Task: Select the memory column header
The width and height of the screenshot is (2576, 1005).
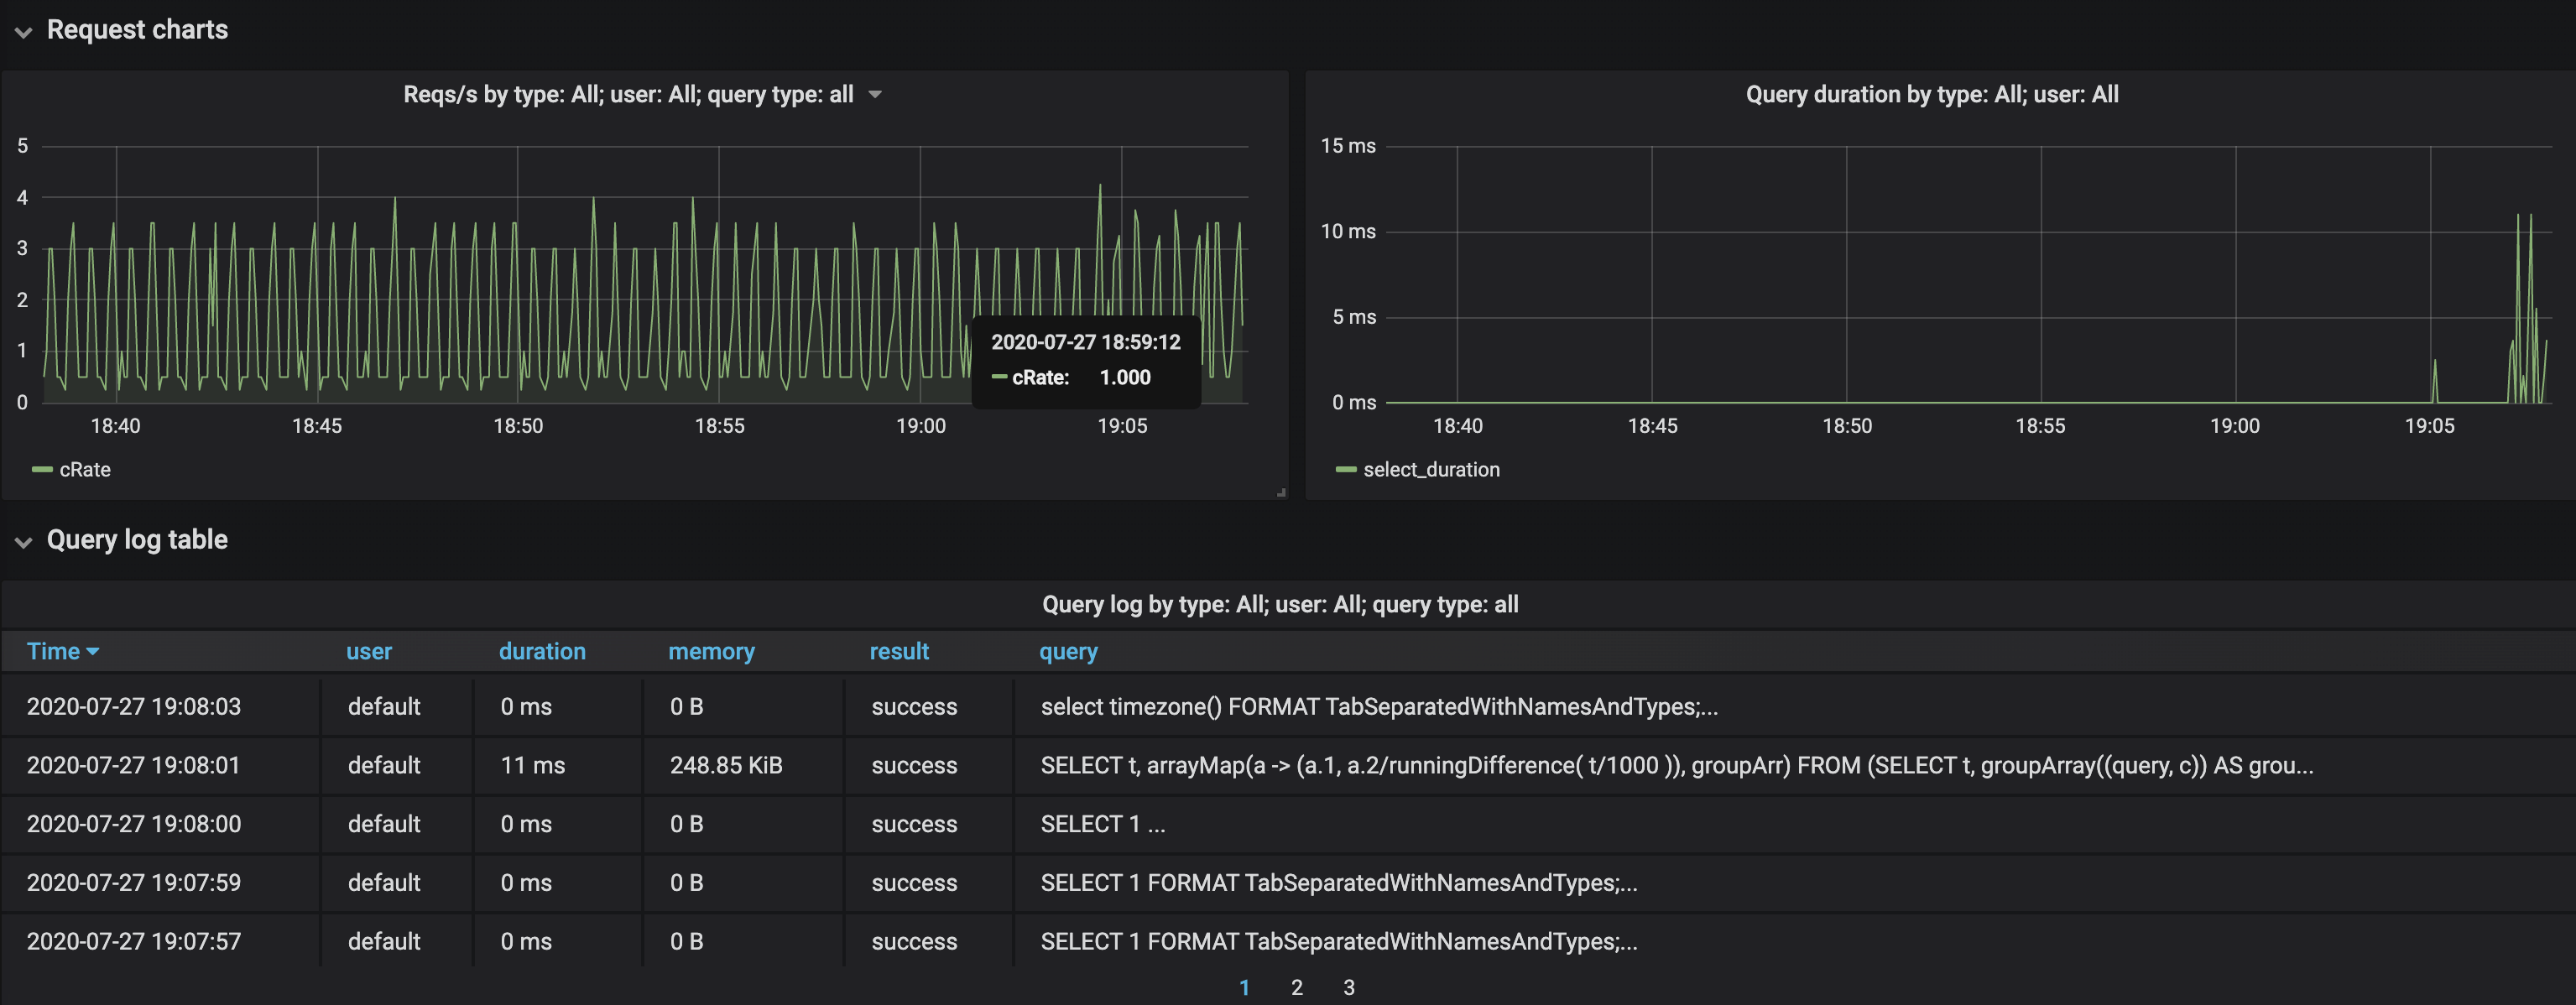Action: point(711,651)
